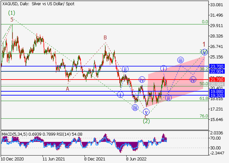
Task: Select the 22.904 green price level tag
Action: (218, 71)
